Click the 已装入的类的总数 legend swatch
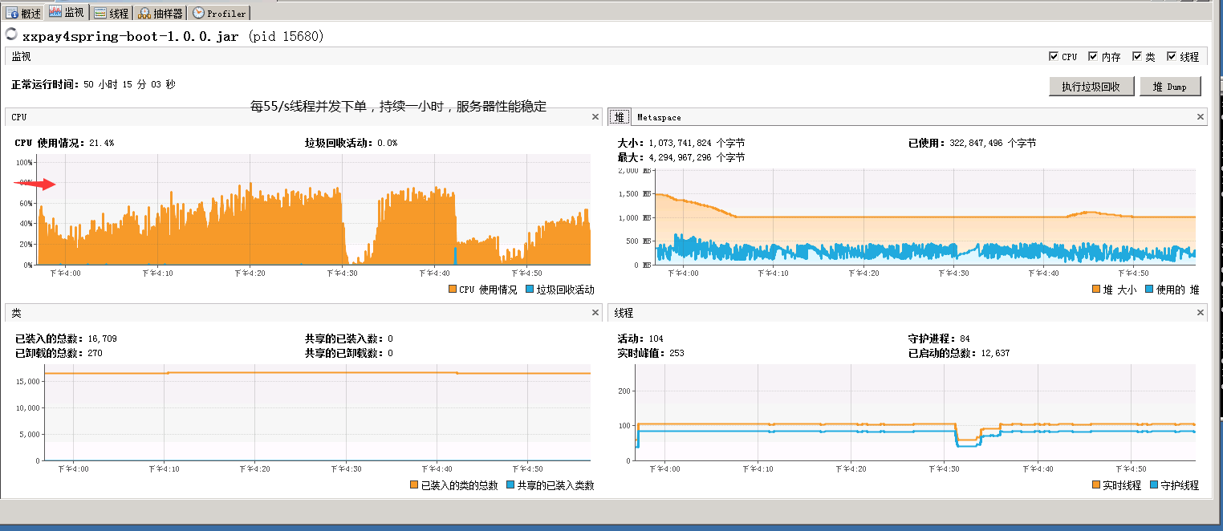The width and height of the screenshot is (1223, 531). click(x=414, y=485)
